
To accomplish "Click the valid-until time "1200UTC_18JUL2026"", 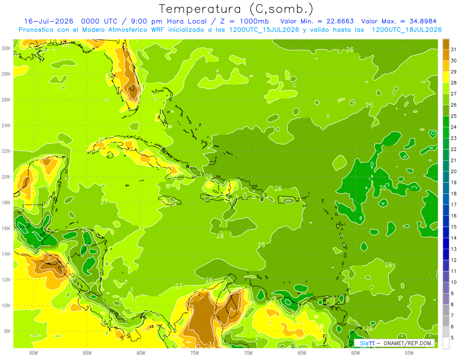I will (x=407, y=30).
